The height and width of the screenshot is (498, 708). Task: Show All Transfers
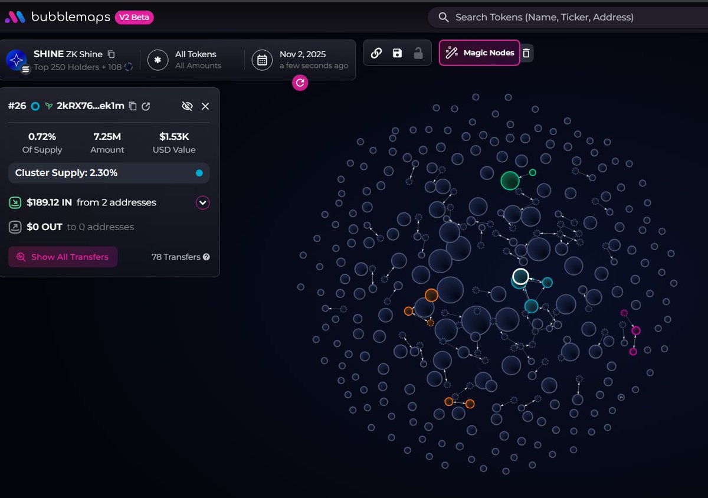[x=63, y=257]
